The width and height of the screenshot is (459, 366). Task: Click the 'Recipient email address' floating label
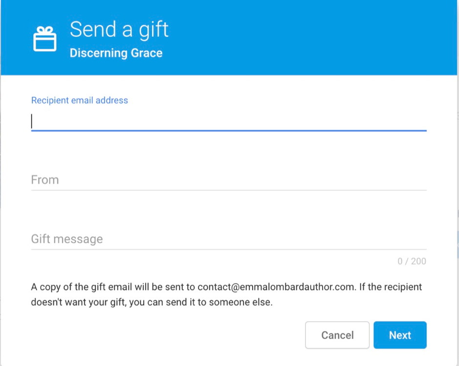tap(80, 100)
